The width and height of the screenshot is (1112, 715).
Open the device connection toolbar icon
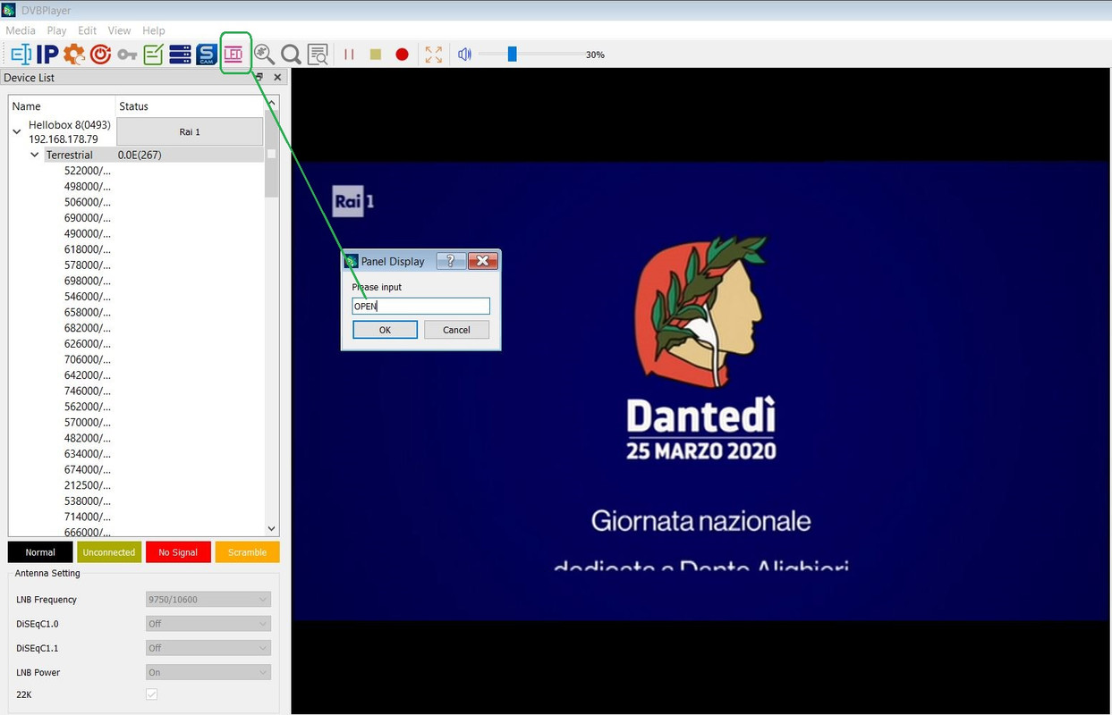(x=21, y=55)
